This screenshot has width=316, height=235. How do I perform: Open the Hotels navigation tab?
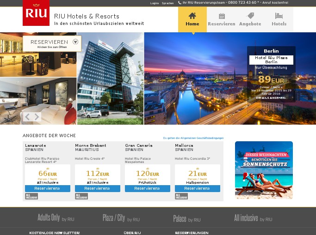[x=279, y=19]
